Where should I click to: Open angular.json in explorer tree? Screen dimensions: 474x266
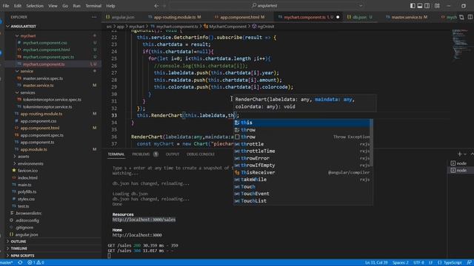point(27,235)
